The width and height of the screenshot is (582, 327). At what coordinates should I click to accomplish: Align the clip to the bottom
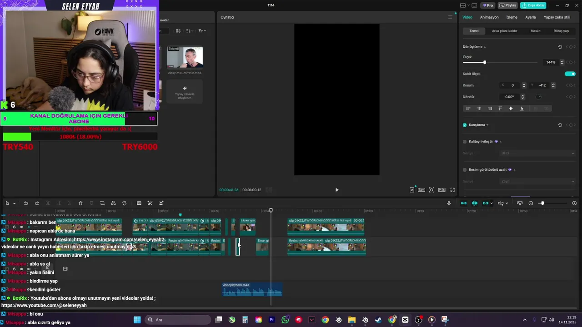point(522,109)
